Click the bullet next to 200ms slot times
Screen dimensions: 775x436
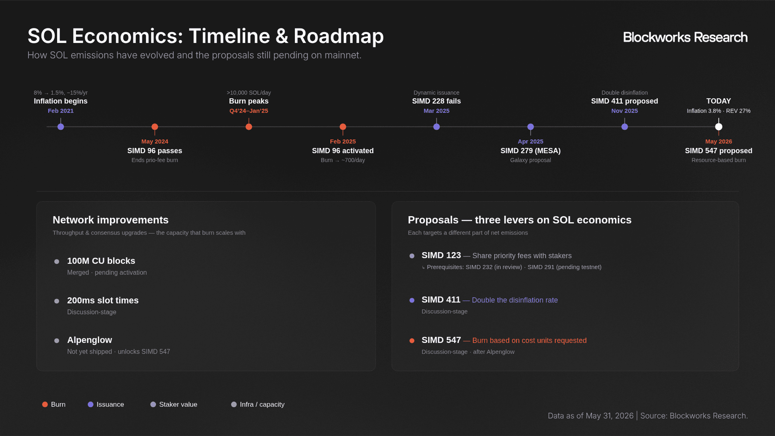pyautogui.click(x=57, y=301)
